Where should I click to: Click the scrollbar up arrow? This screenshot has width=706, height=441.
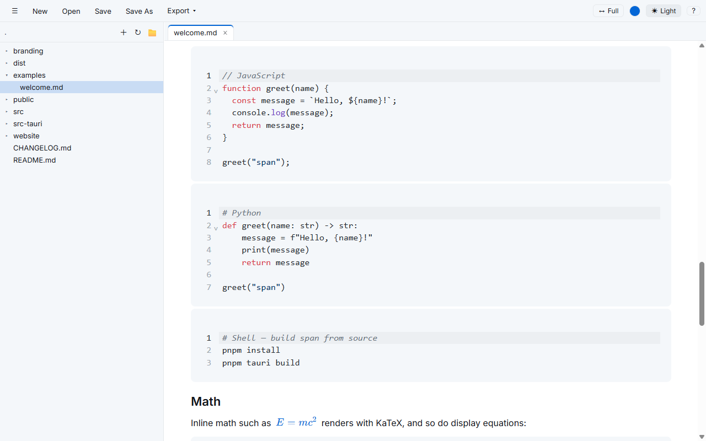point(702,45)
